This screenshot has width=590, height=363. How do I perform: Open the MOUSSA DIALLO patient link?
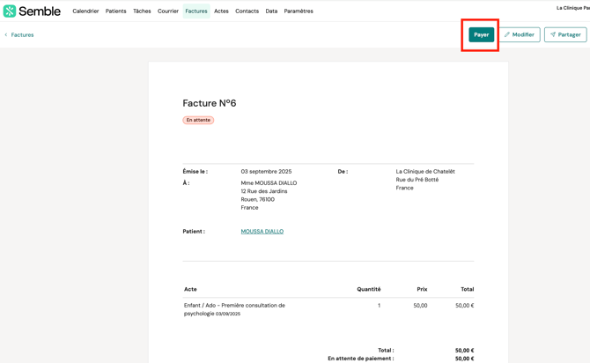tap(262, 232)
